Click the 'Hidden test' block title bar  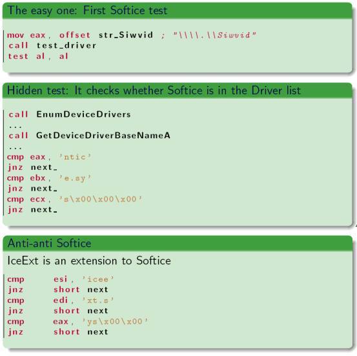pyautogui.click(x=178, y=90)
